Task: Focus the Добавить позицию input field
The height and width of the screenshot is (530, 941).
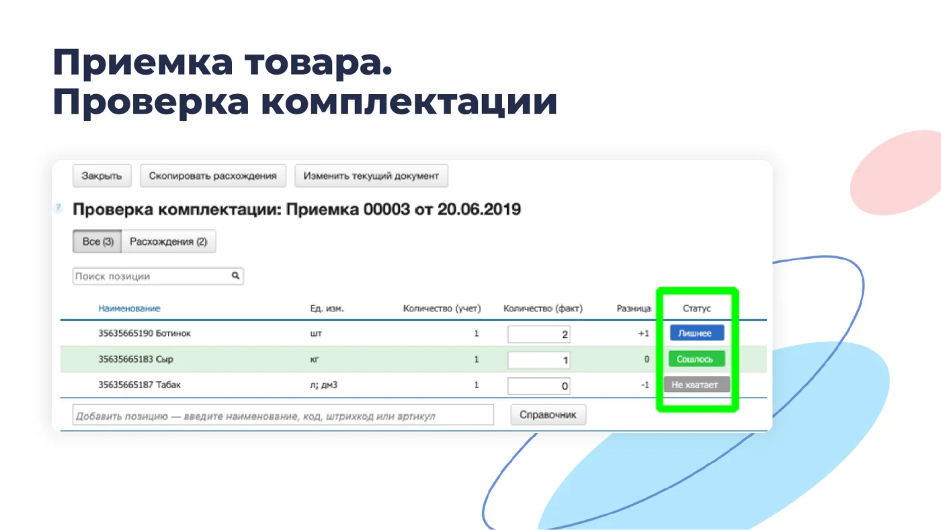Action: pyautogui.click(x=283, y=415)
